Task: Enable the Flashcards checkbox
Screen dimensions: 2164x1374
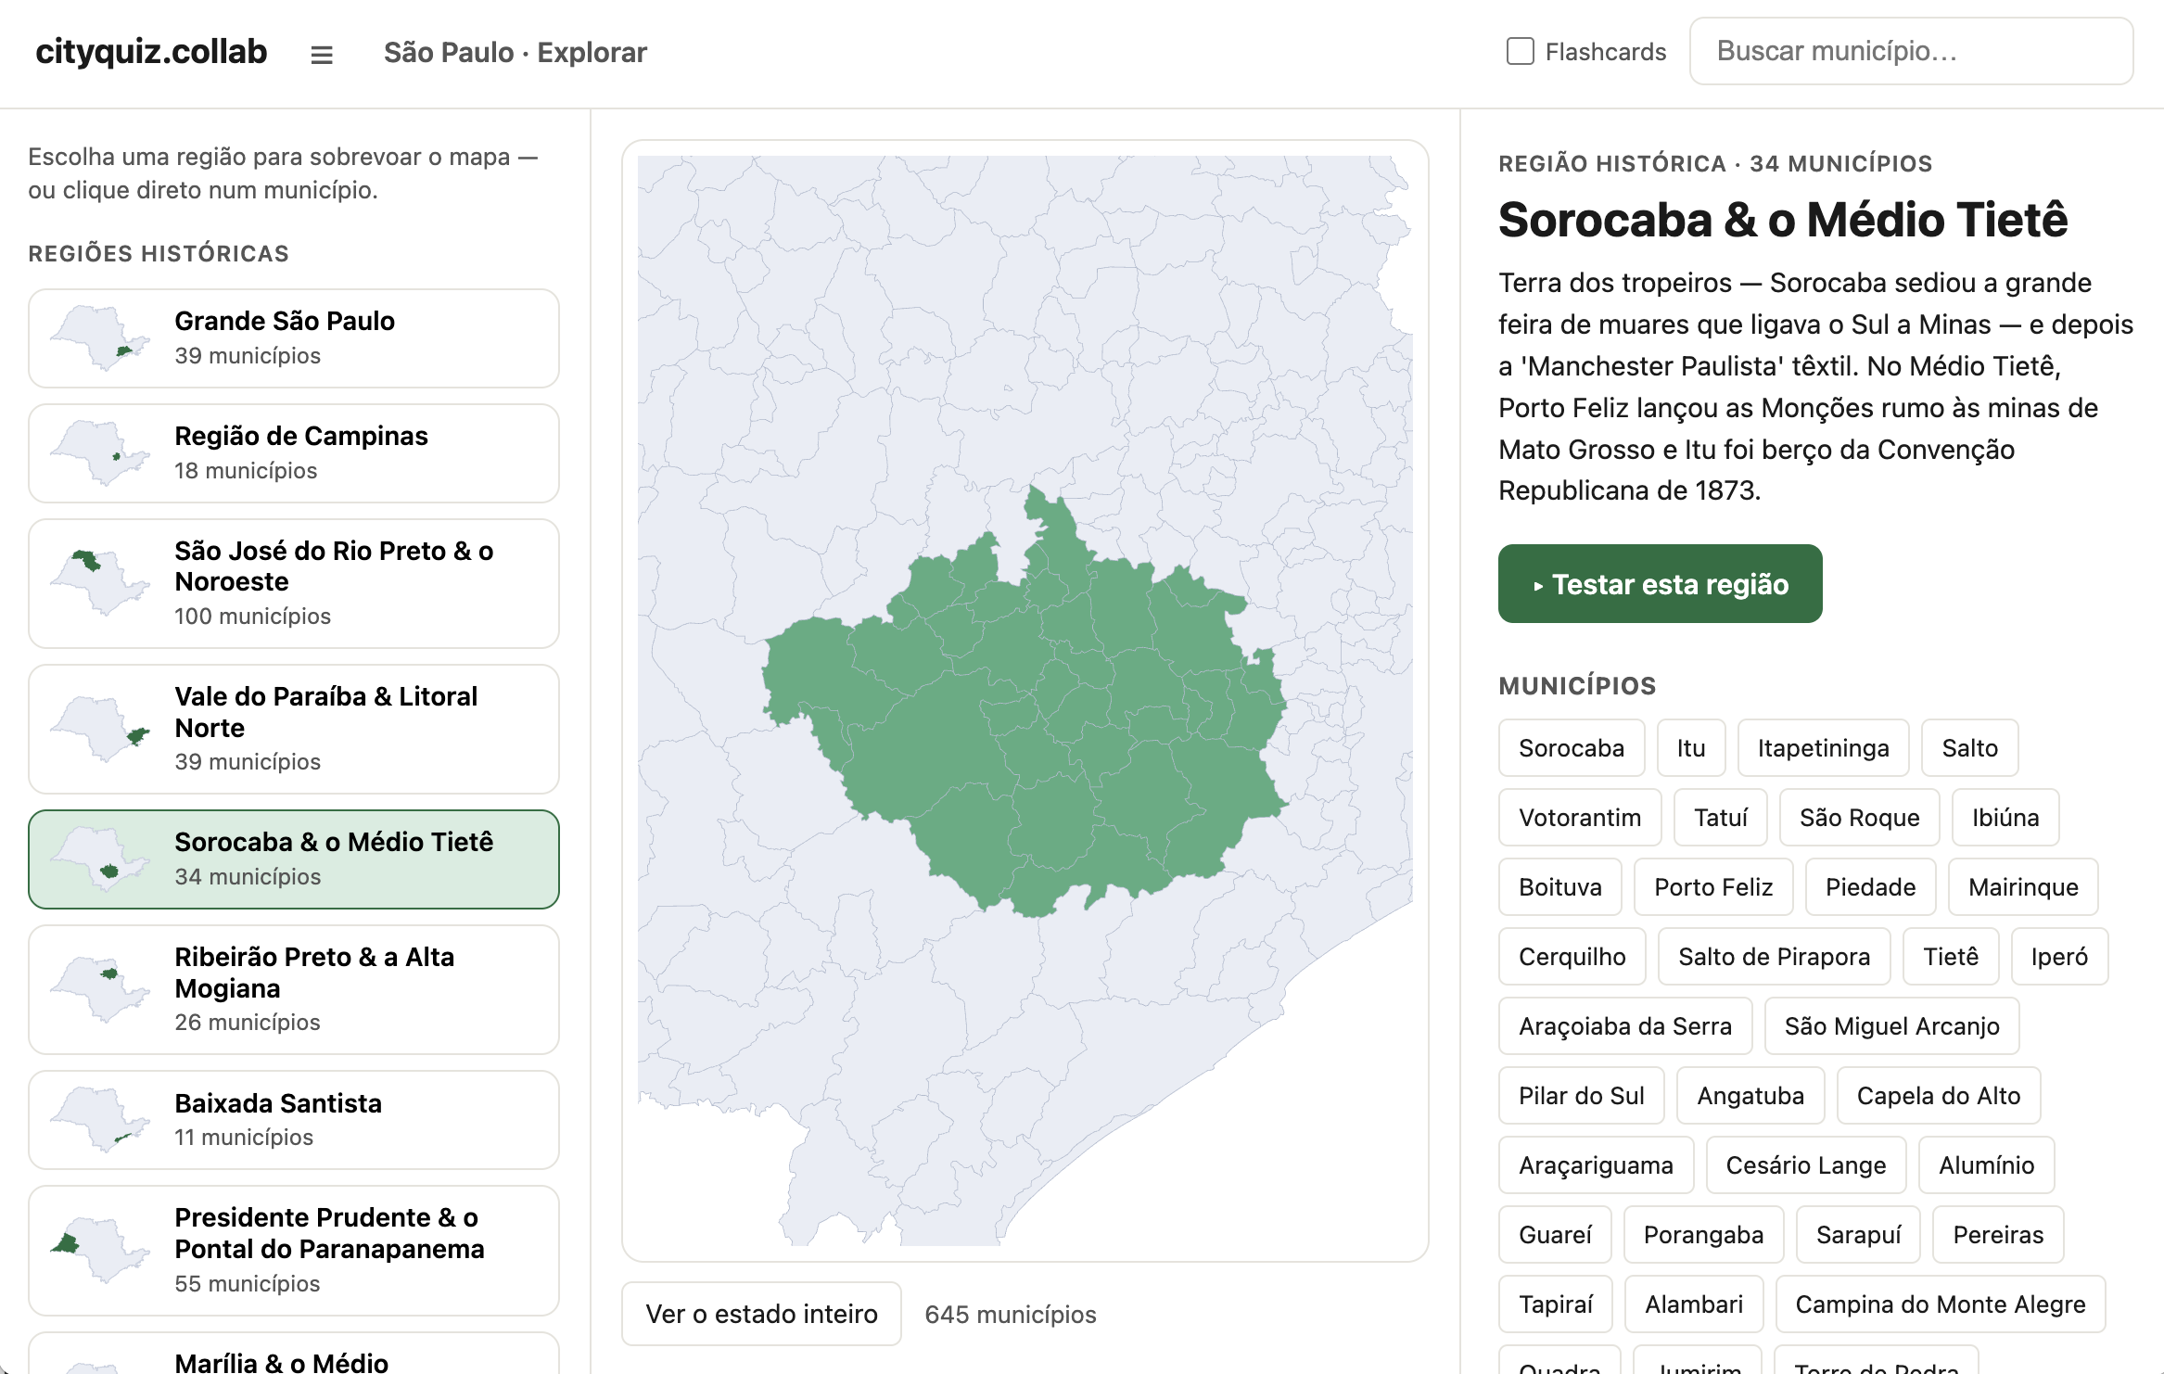Action: tap(1521, 51)
